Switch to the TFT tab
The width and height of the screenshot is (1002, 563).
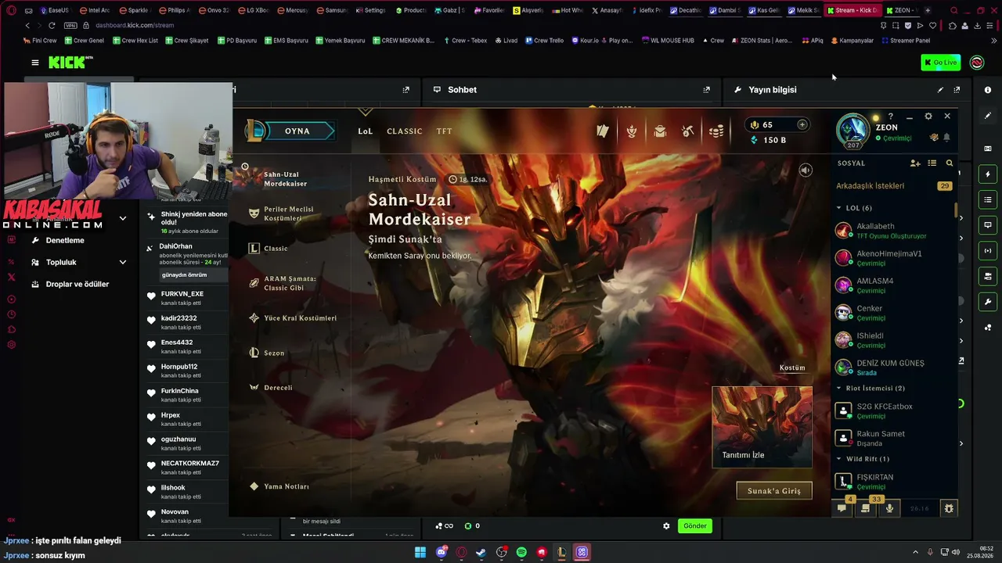(445, 131)
